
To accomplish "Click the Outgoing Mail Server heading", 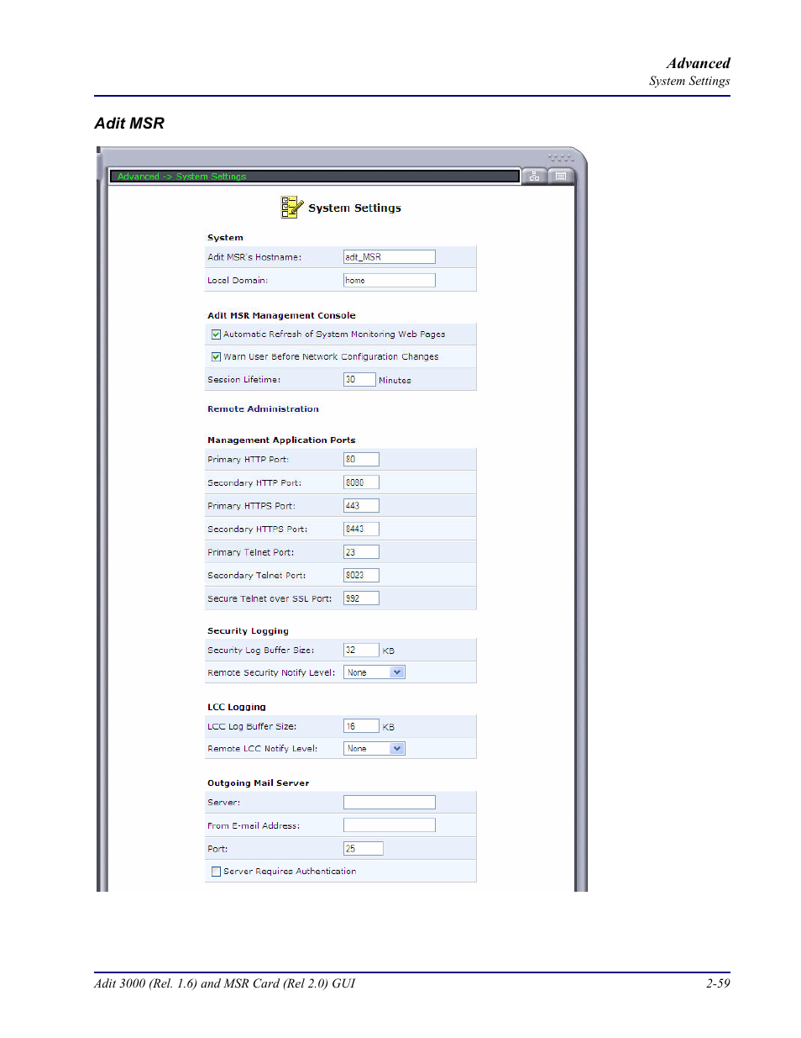I will click(x=258, y=783).
